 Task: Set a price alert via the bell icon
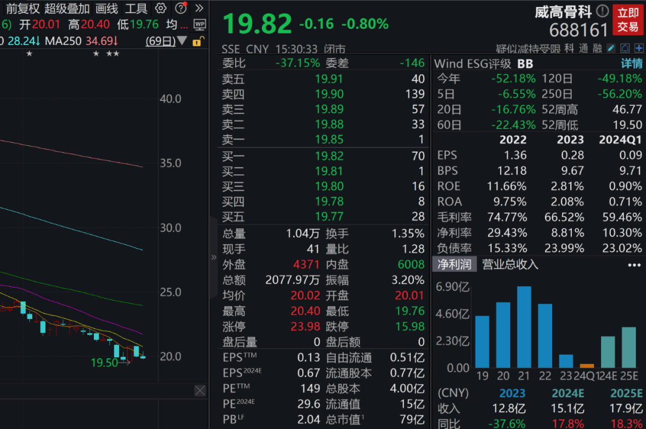[x=624, y=49]
